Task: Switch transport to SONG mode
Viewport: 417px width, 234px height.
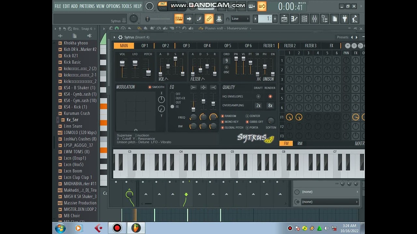Action: pos(163,8)
